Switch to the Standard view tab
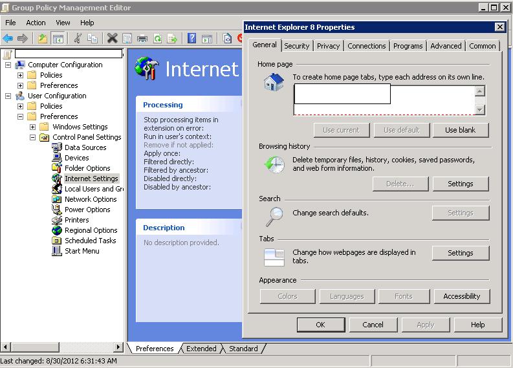The height and width of the screenshot is (368, 513). coord(243,349)
